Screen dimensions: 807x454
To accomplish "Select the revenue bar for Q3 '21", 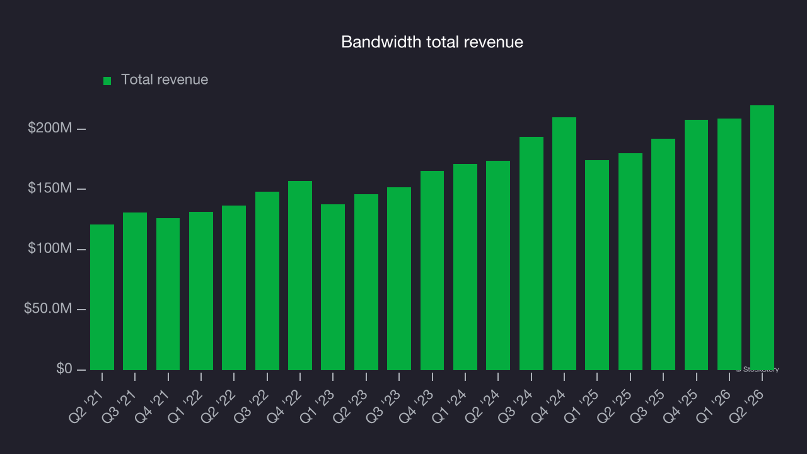I will click(x=135, y=291).
